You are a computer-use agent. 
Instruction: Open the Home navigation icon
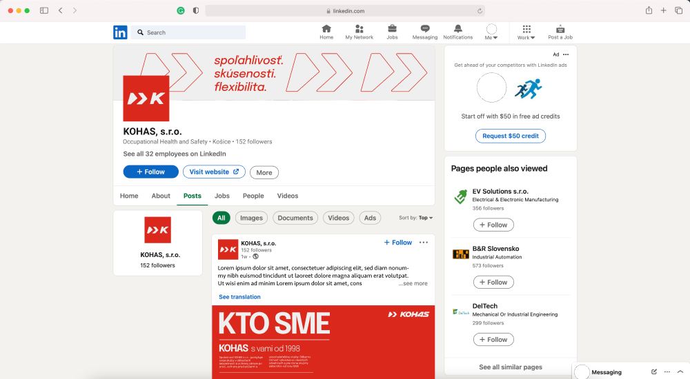(326, 32)
